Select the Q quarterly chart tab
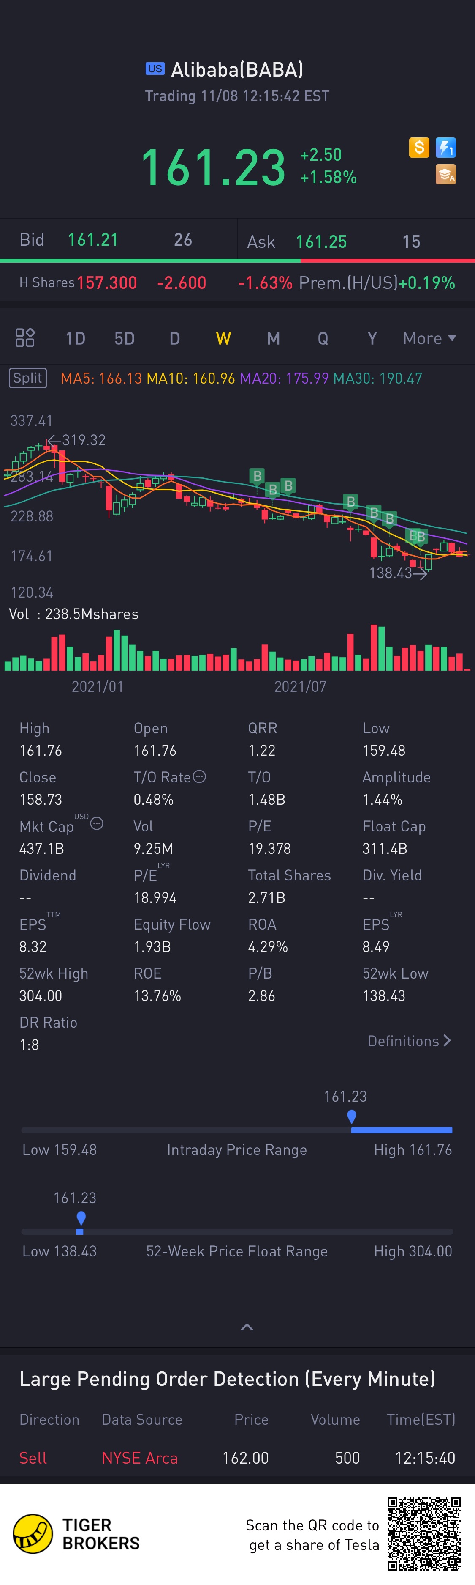The width and height of the screenshot is (475, 1585). click(323, 338)
